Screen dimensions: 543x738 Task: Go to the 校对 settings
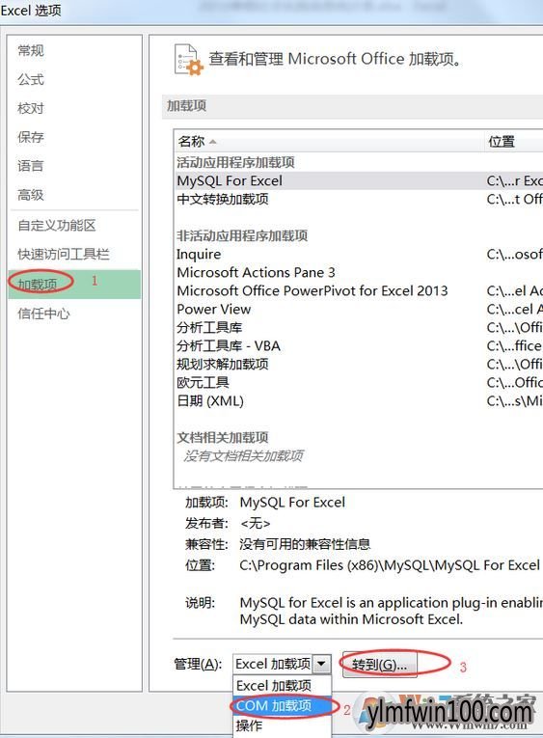31,108
